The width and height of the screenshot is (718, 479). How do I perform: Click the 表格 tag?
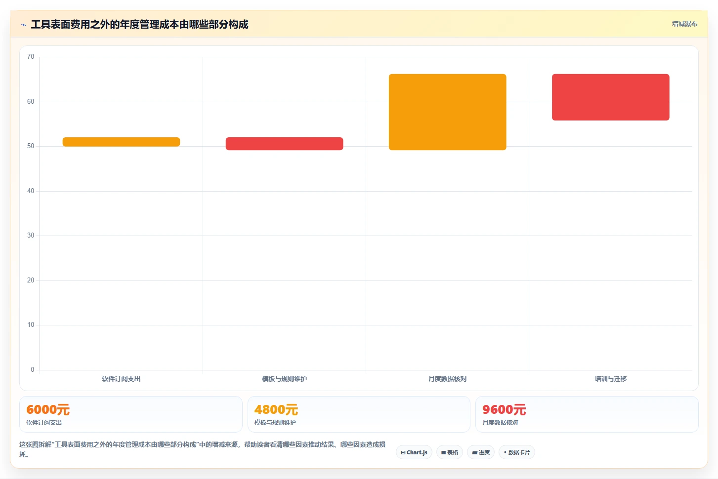(450, 452)
